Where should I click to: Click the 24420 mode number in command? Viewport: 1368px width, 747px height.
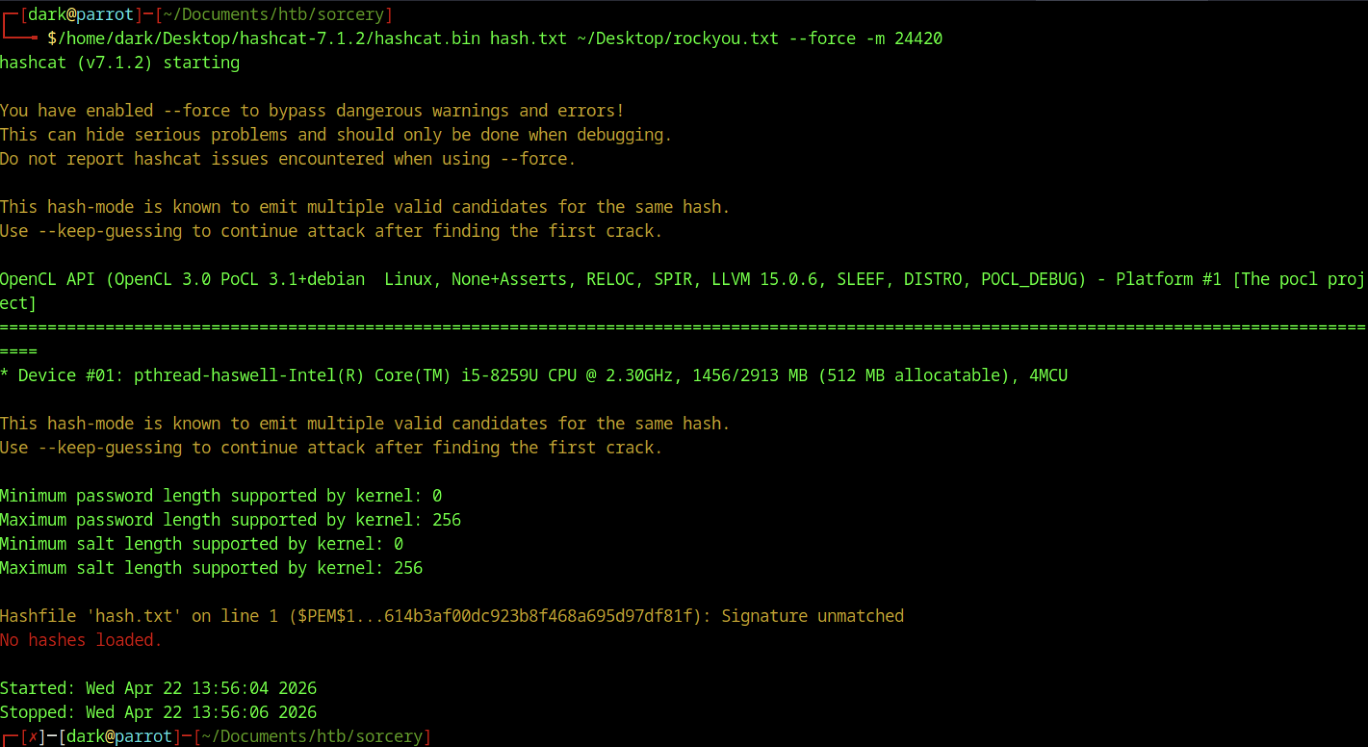tap(918, 38)
